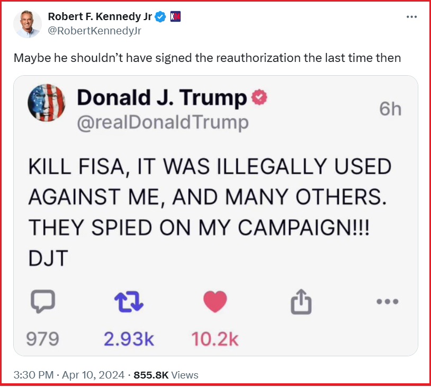Click the red verified badge beside Donald J. Trump
Image resolution: width=431 pixels, height=387 pixels.
(259, 97)
